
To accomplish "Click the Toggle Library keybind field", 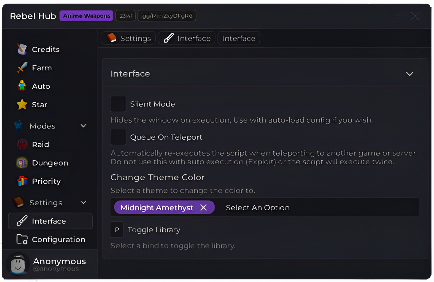I will (x=117, y=229).
